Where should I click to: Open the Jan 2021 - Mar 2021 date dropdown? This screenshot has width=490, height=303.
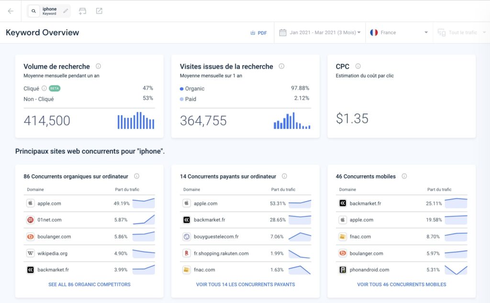point(322,32)
